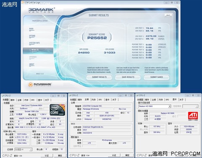The height and width of the screenshot is (158, 202).
Task: Switch to 缓存 tab in Intel processor CPU-Z window
Action: (13, 100)
